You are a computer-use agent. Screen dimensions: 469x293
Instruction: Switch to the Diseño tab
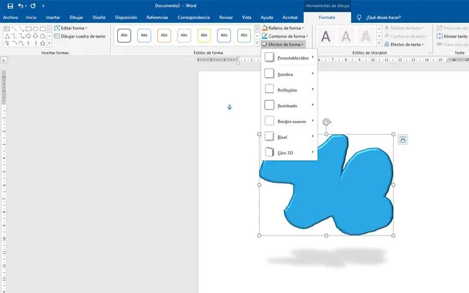99,18
